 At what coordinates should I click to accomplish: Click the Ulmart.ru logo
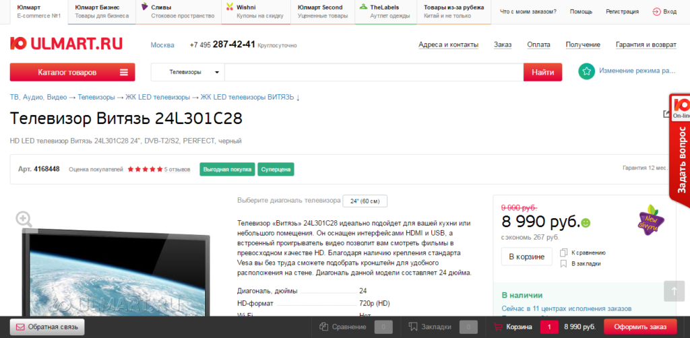tap(66, 44)
